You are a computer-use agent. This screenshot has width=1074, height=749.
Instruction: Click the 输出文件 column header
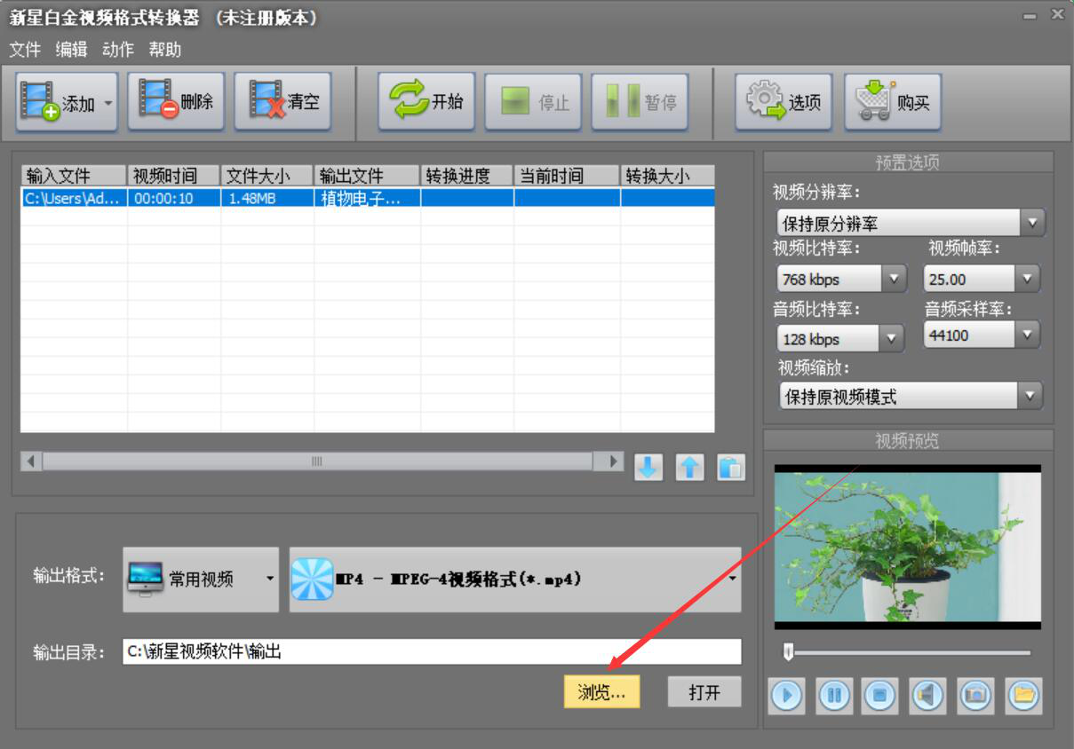pos(367,175)
